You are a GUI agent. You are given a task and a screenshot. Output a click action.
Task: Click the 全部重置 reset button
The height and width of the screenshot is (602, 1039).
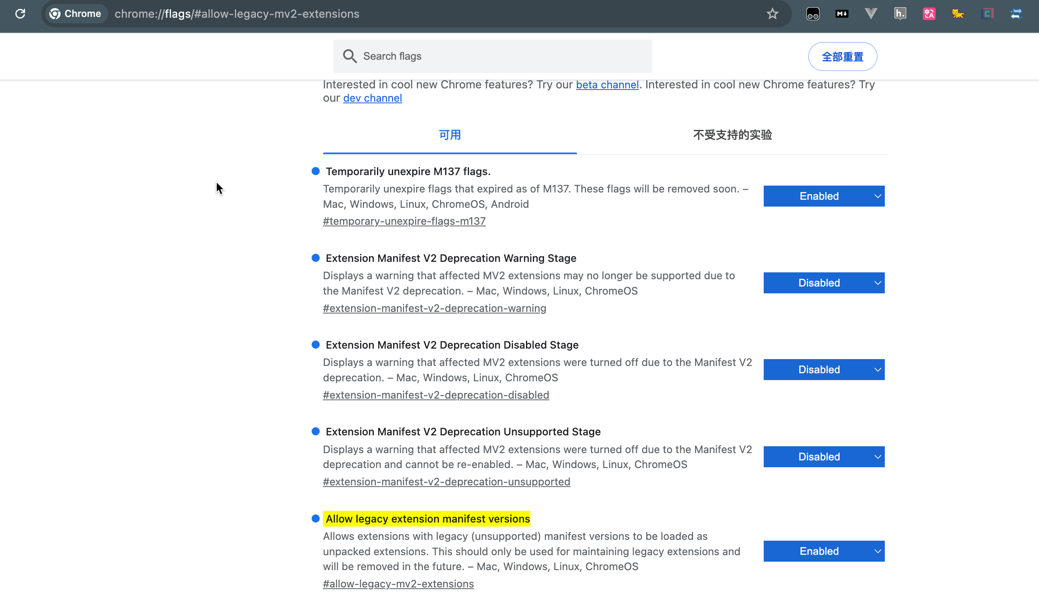point(842,56)
